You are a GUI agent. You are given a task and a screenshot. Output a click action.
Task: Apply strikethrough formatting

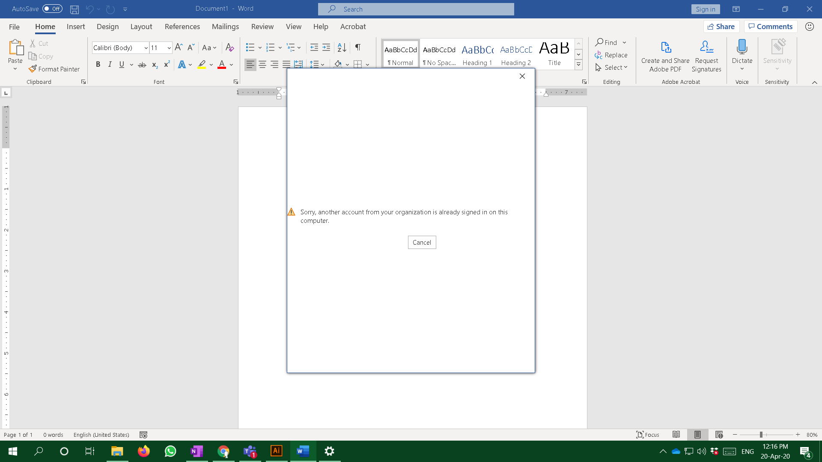pyautogui.click(x=142, y=65)
